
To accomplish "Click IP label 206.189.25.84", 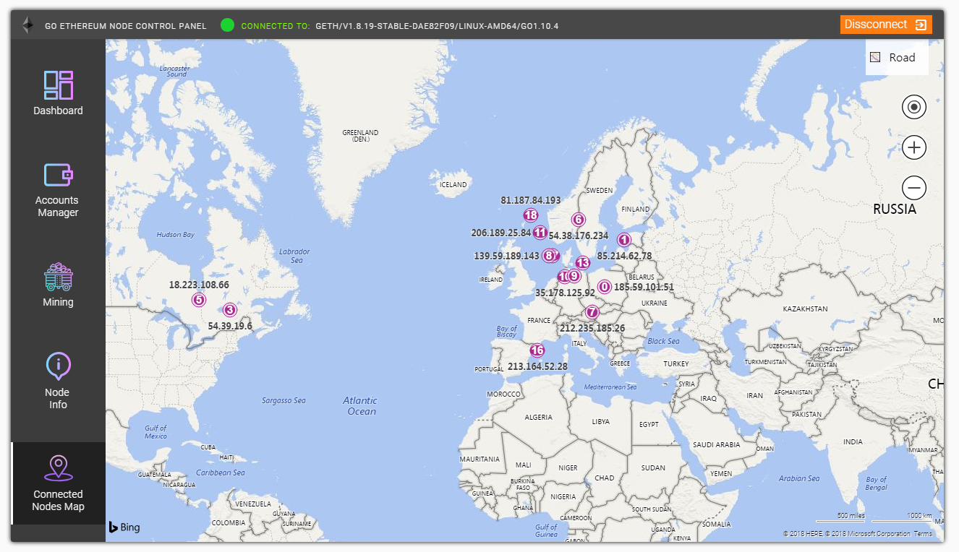I will 501,233.
